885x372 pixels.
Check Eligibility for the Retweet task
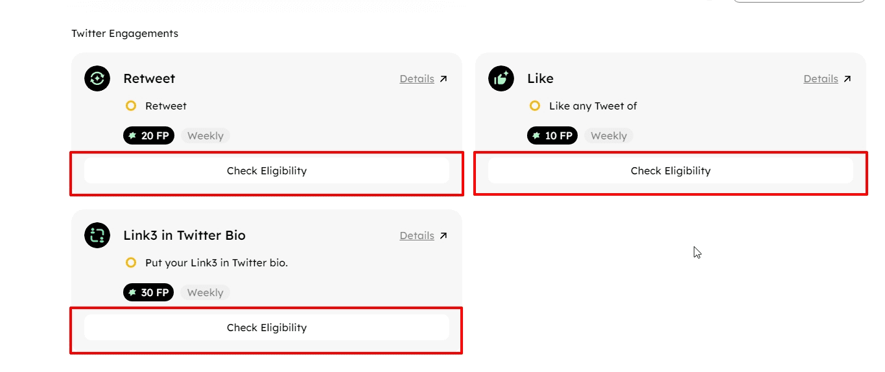click(x=266, y=171)
